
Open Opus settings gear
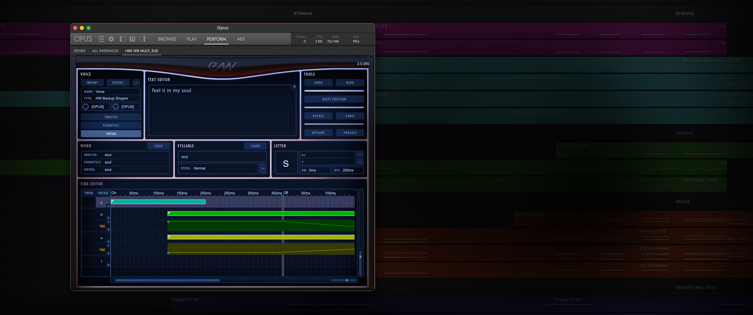111,39
